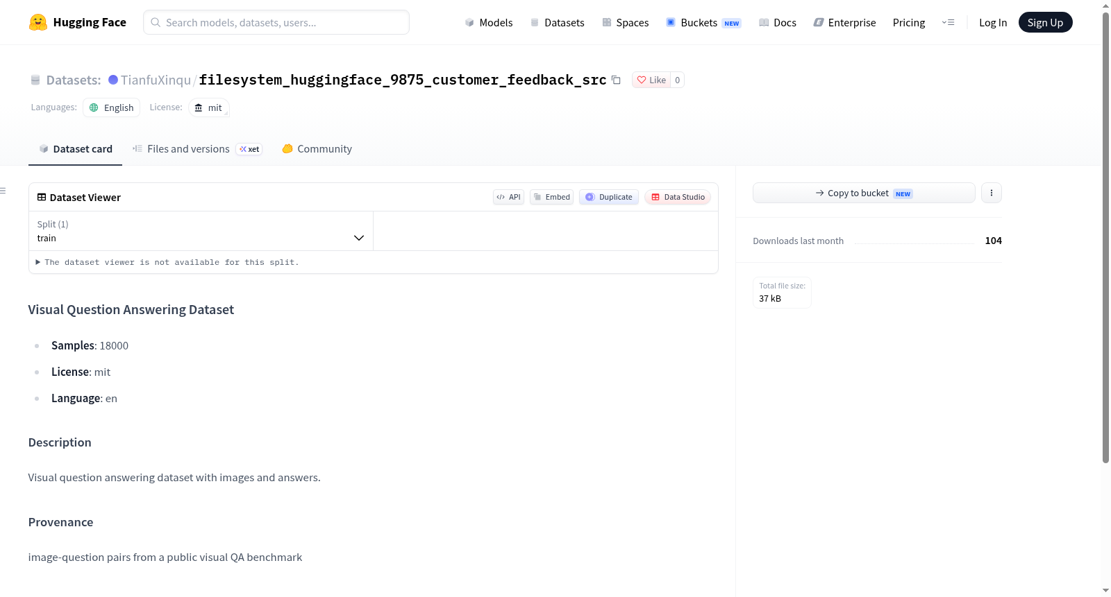Open the three-dot more options menu
This screenshot has width=1111, height=597.
pyautogui.click(x=992, y=193)
